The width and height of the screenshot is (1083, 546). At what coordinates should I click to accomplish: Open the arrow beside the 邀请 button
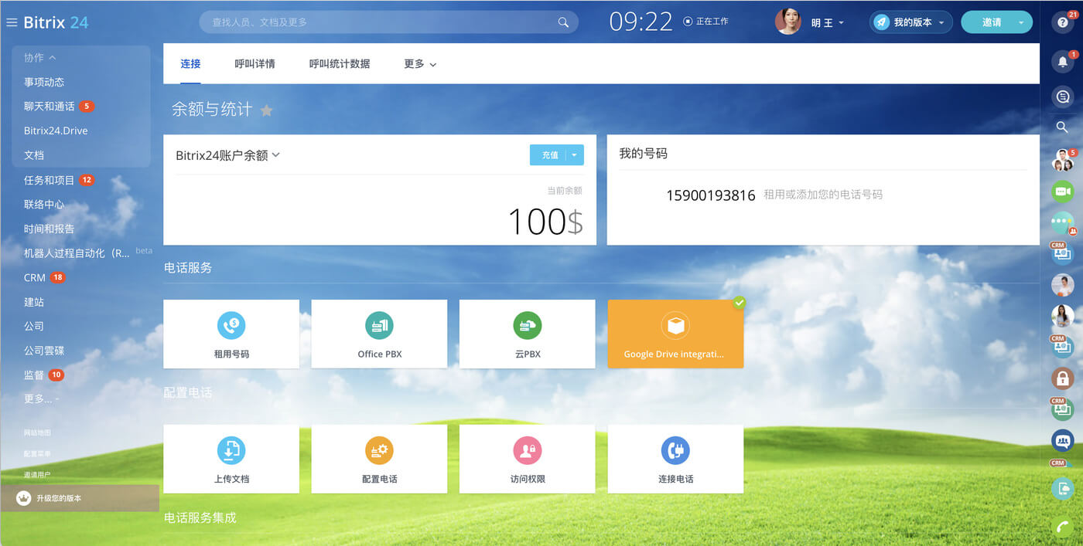[x=1021, y=22]
